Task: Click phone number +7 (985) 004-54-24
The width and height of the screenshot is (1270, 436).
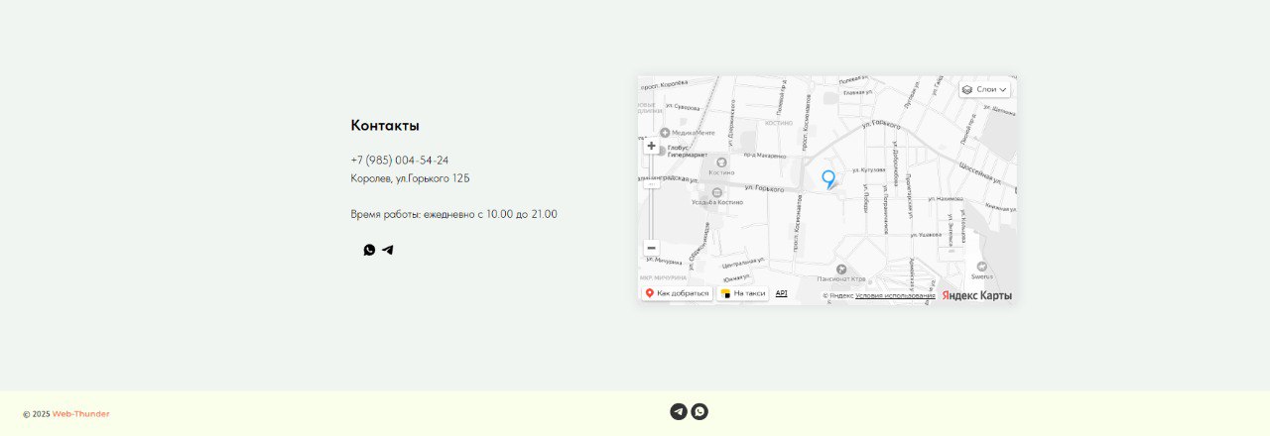Action: [x=399, y=161]
